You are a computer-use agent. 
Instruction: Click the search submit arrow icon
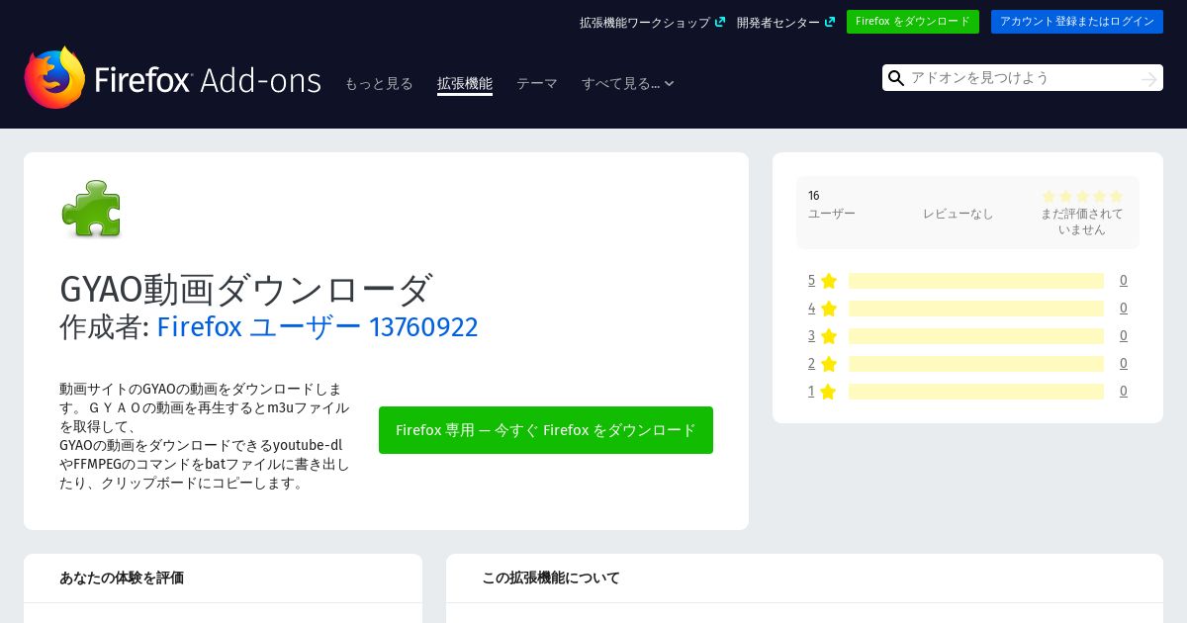[1148, 78]
